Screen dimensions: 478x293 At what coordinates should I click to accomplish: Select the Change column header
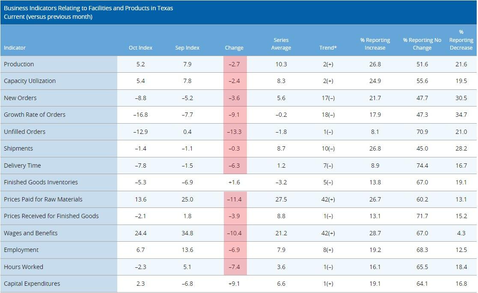[234, 48]
